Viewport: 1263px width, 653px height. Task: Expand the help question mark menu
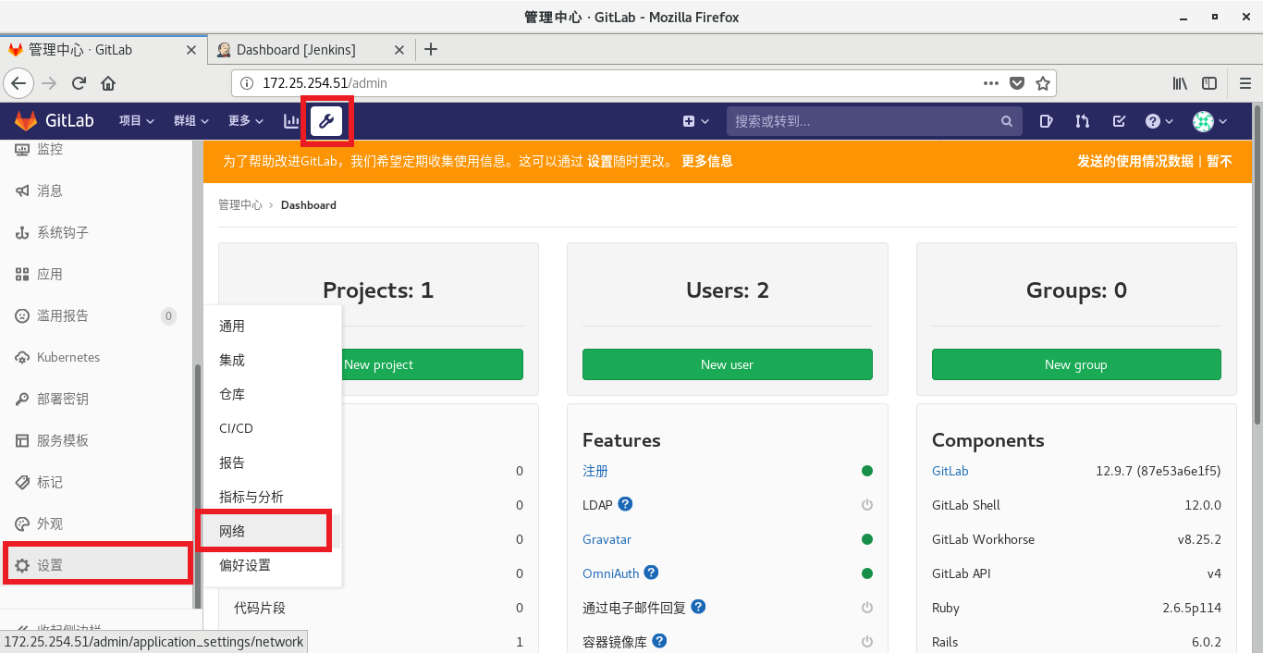[1159, 121]
